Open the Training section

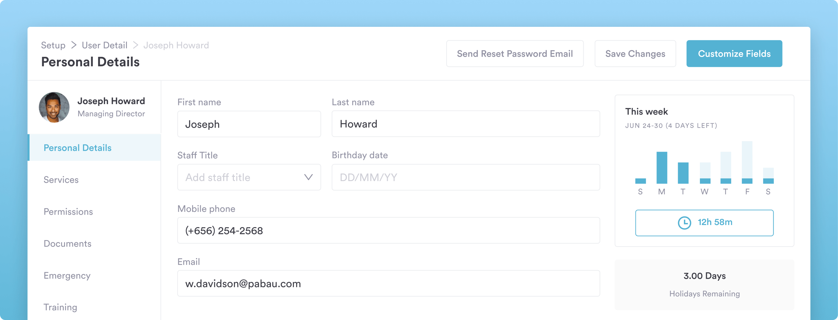click(x=60, y=307)
